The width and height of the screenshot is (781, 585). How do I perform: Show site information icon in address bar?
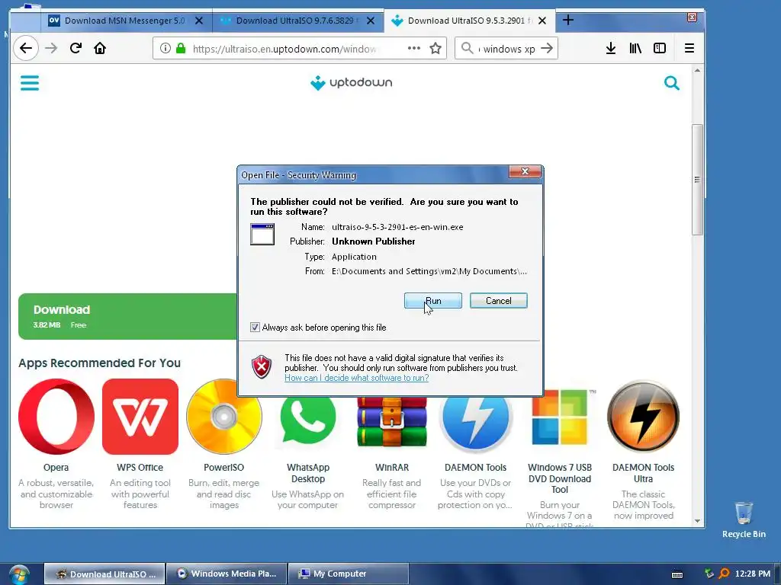[166, 48]
